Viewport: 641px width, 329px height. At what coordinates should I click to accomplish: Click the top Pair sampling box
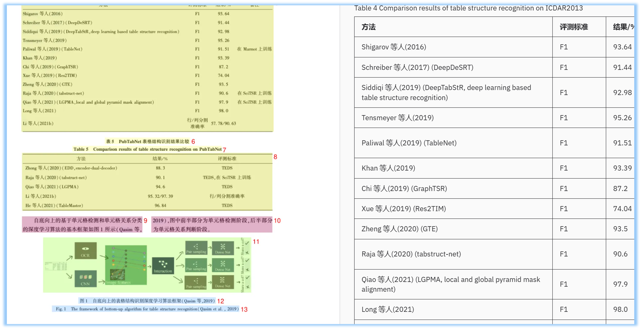pos(196,248)
